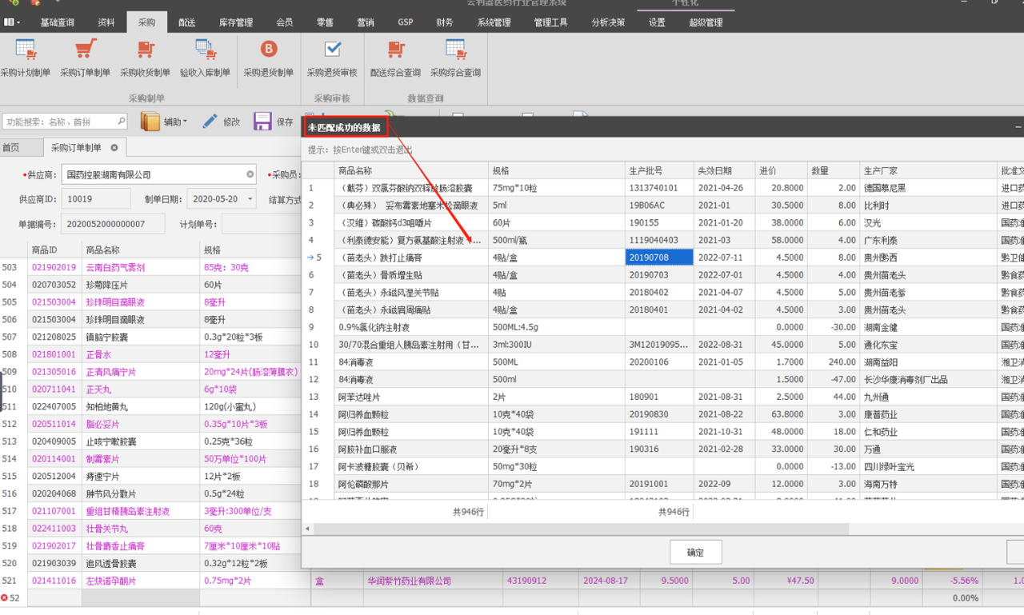The image size is (1024, 615).
Task: Open 采购计划制单 in the ribbon
Action: coord(26,58)
